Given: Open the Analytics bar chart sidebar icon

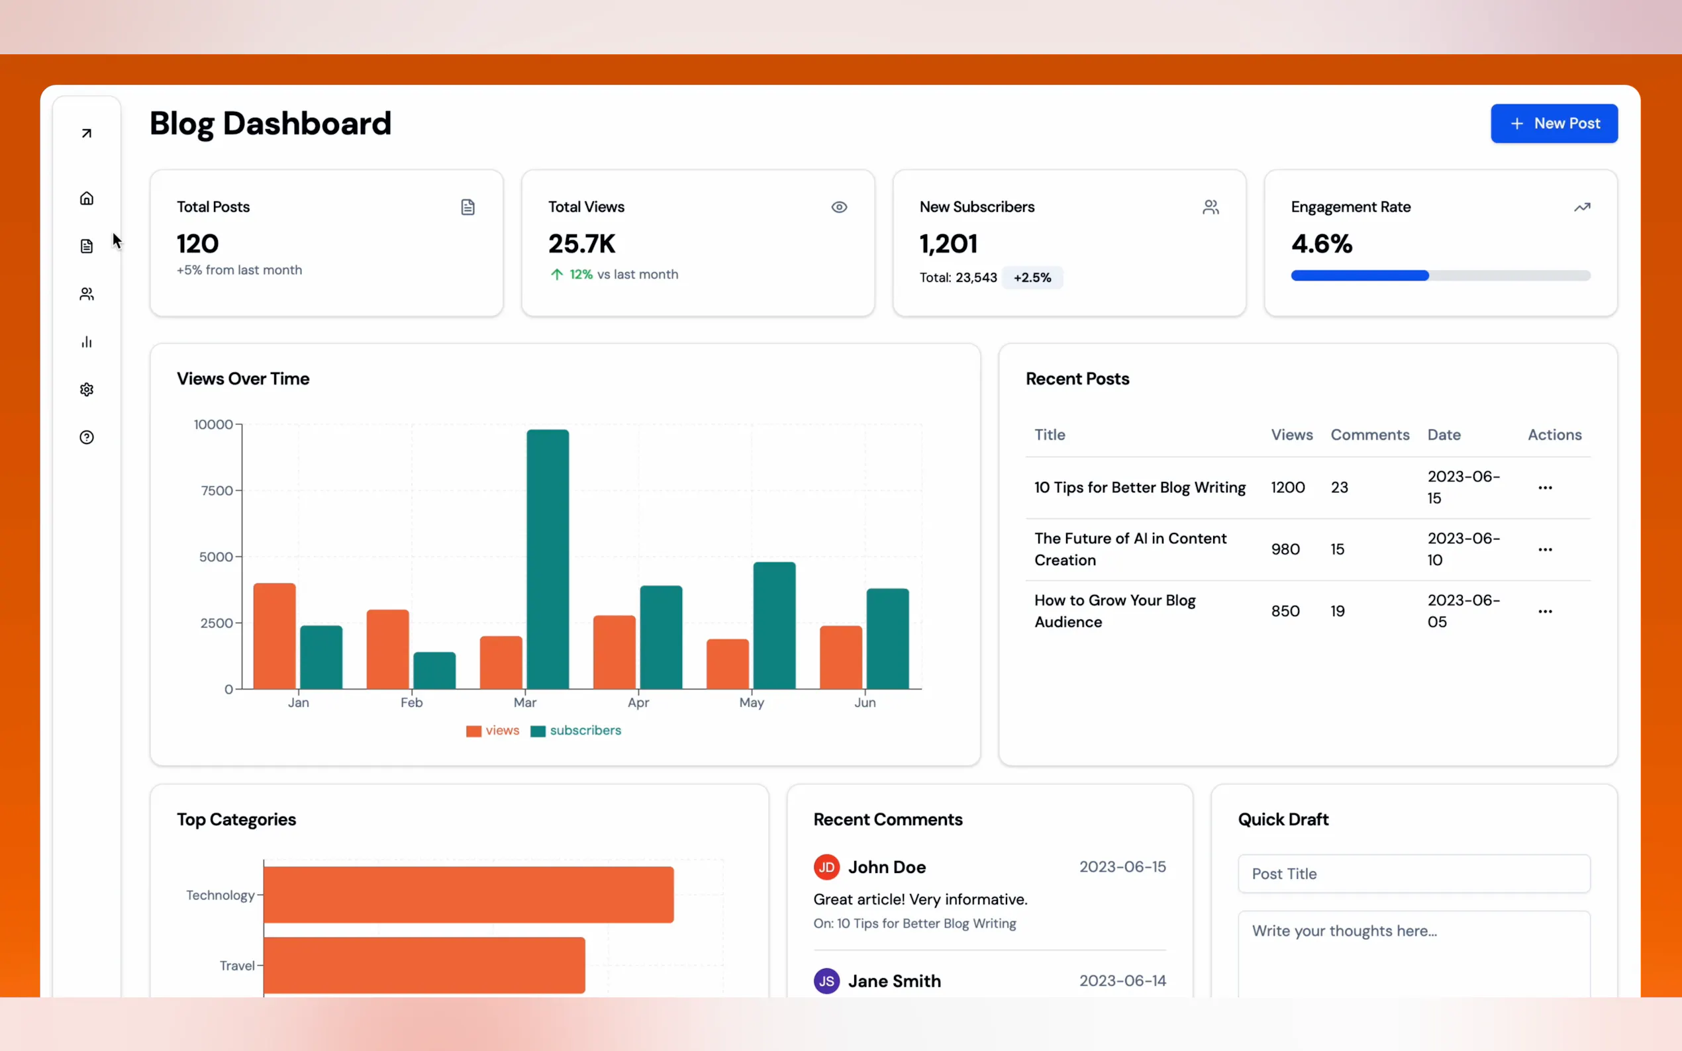Looking at the screenshot, I should tap(86, 342).
